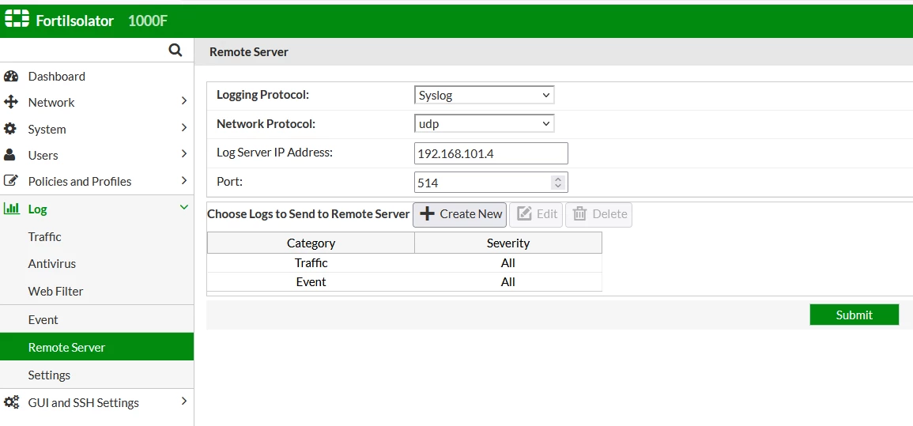This screenshot has height=426, width=913.
Task: Submit the remote server settings
Action: pos(855,315)
